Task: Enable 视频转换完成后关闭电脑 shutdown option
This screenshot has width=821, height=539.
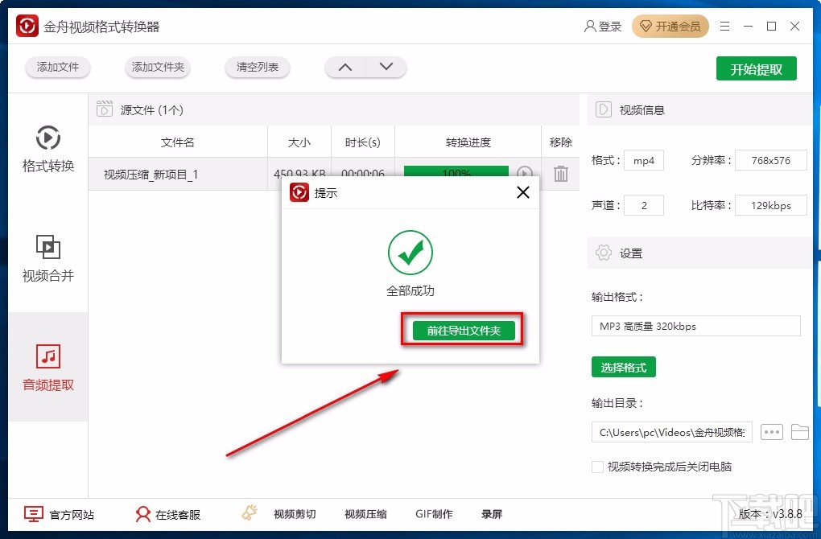Action: tap(597, 467)
